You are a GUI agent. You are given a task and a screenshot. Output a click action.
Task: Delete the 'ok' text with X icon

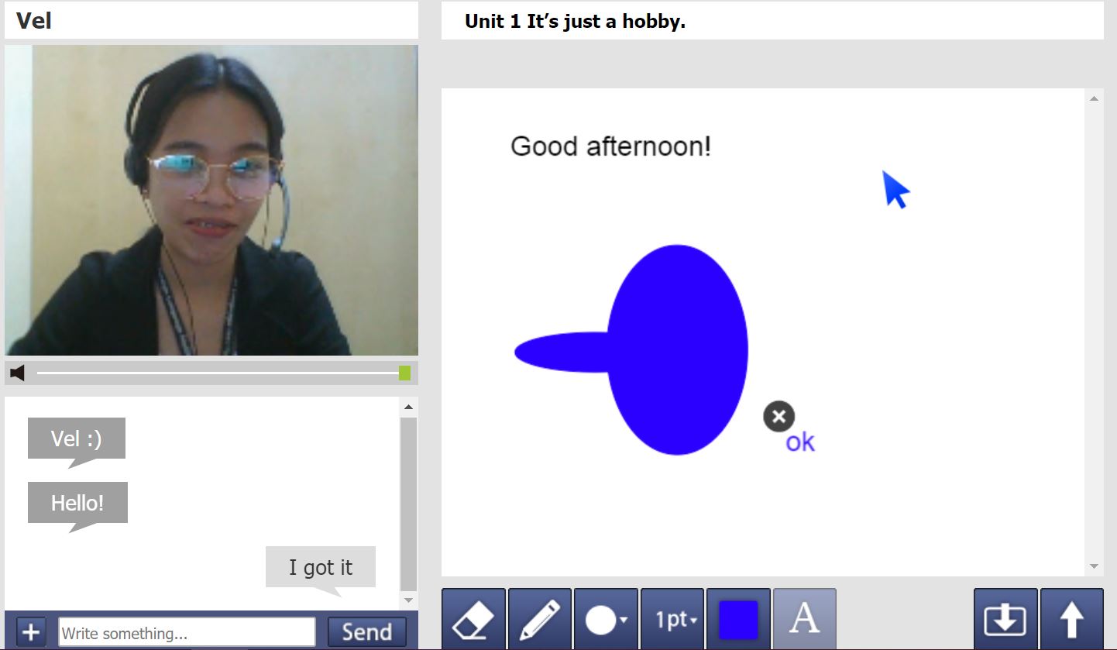pos(778,417)
